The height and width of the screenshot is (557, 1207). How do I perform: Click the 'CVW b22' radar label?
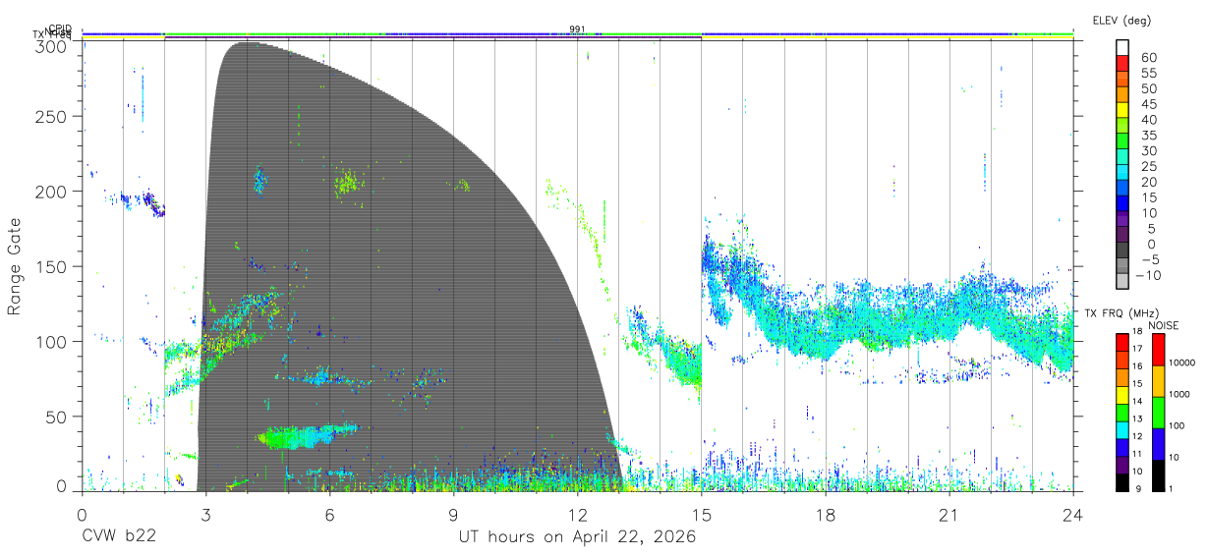click(x=118, y=537)
